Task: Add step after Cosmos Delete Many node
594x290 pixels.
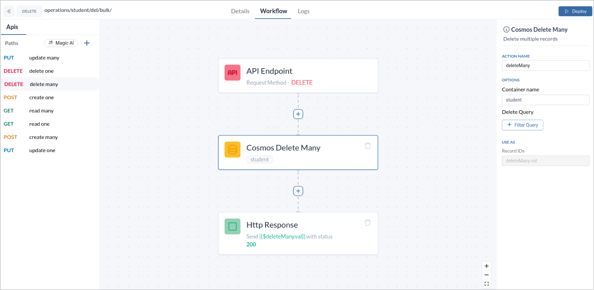Action: click(298, 191)
